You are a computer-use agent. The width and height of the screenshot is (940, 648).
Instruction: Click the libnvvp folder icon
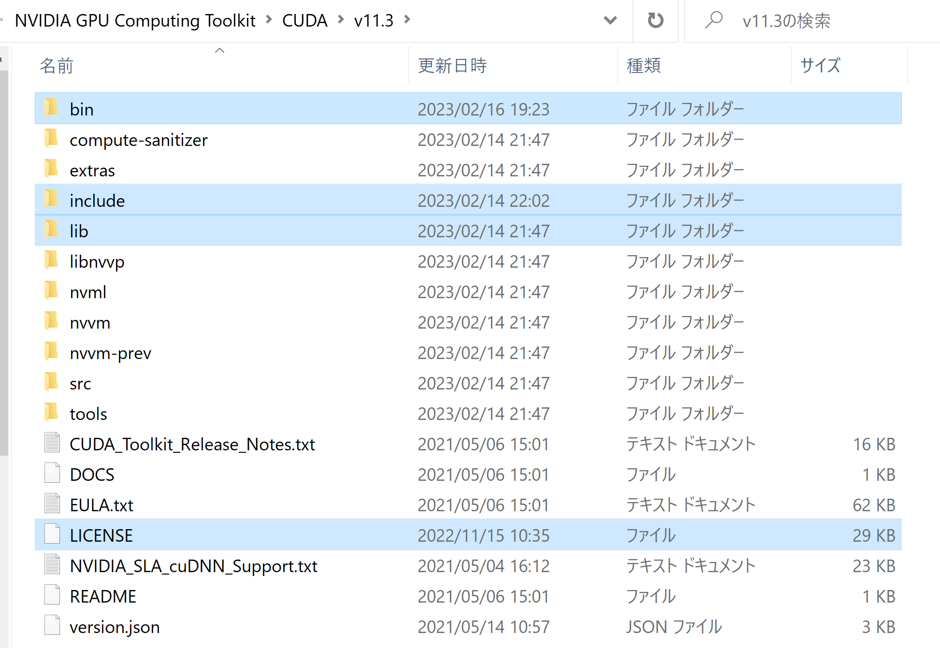click(x=51, y=261)
